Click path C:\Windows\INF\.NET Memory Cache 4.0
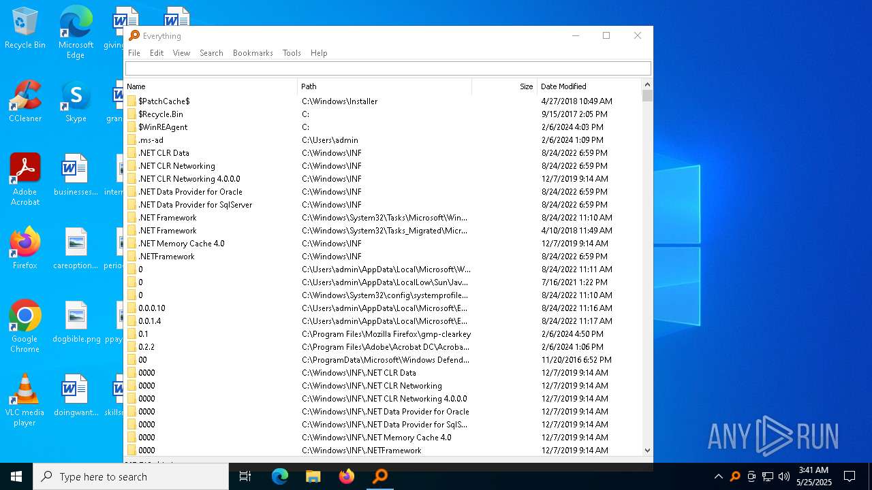 [377, 438]
